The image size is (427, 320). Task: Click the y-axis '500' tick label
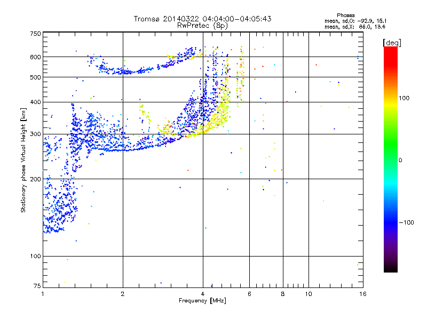(35, 77)
